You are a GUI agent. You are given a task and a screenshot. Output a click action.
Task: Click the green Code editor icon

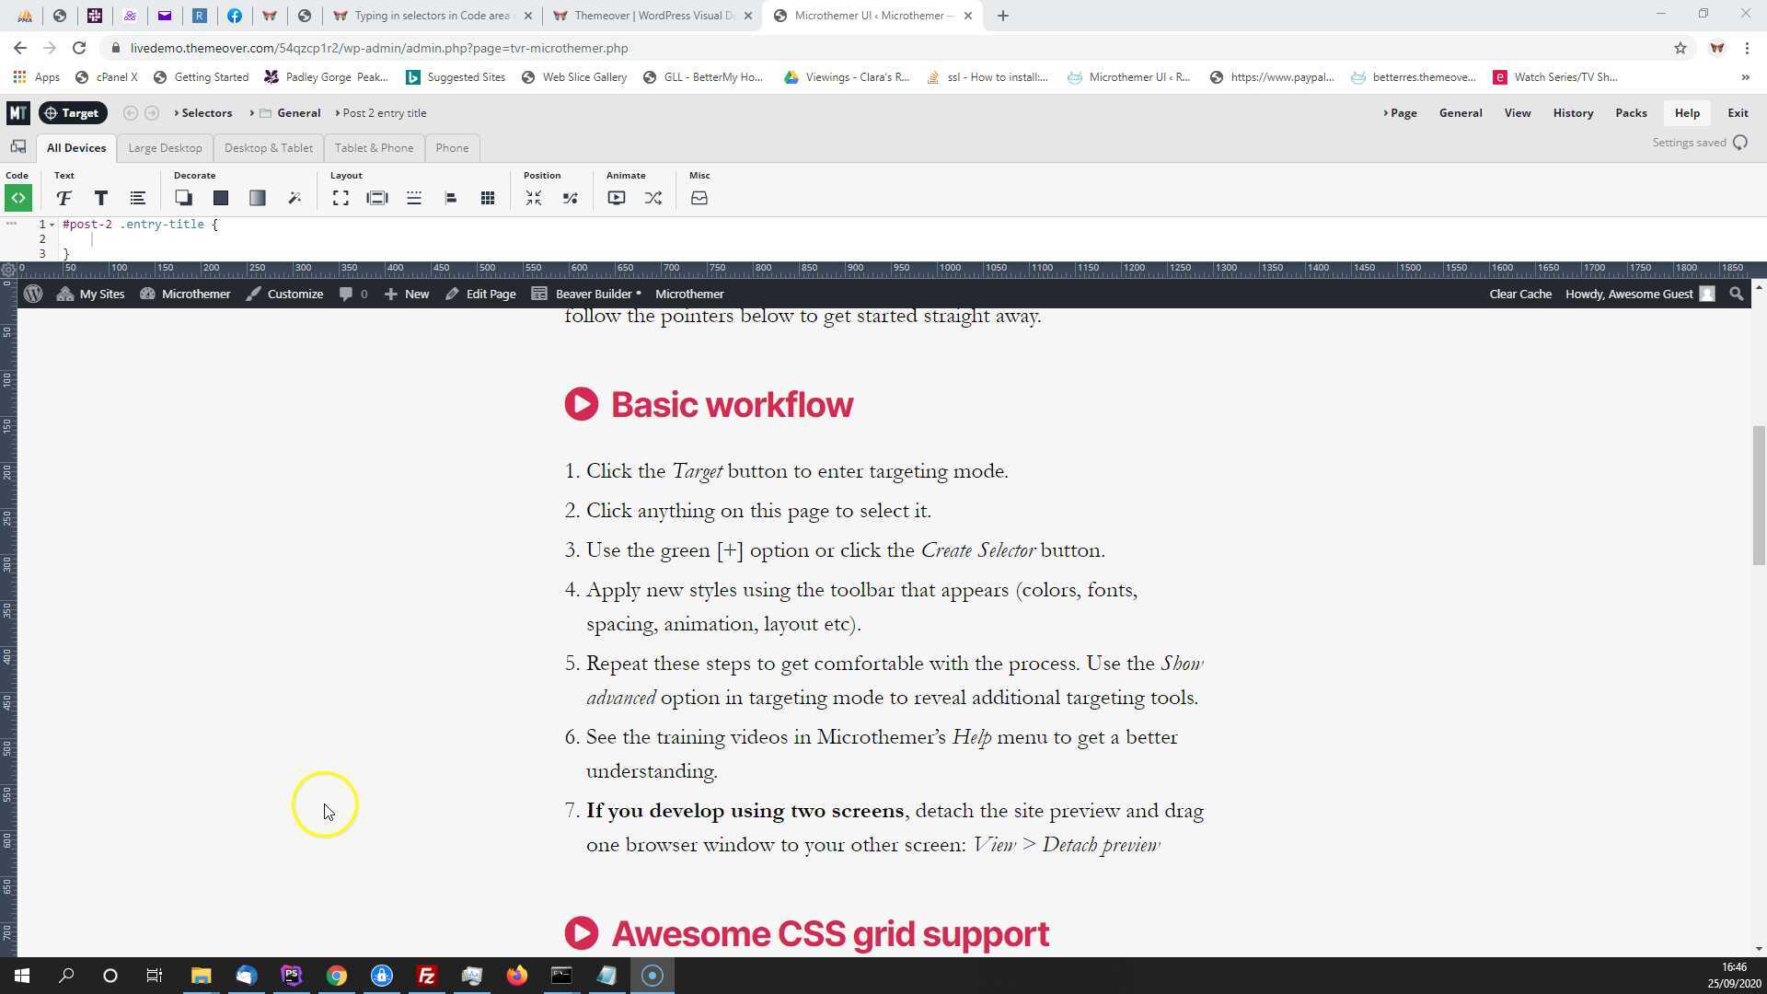[x=17, y=198]
